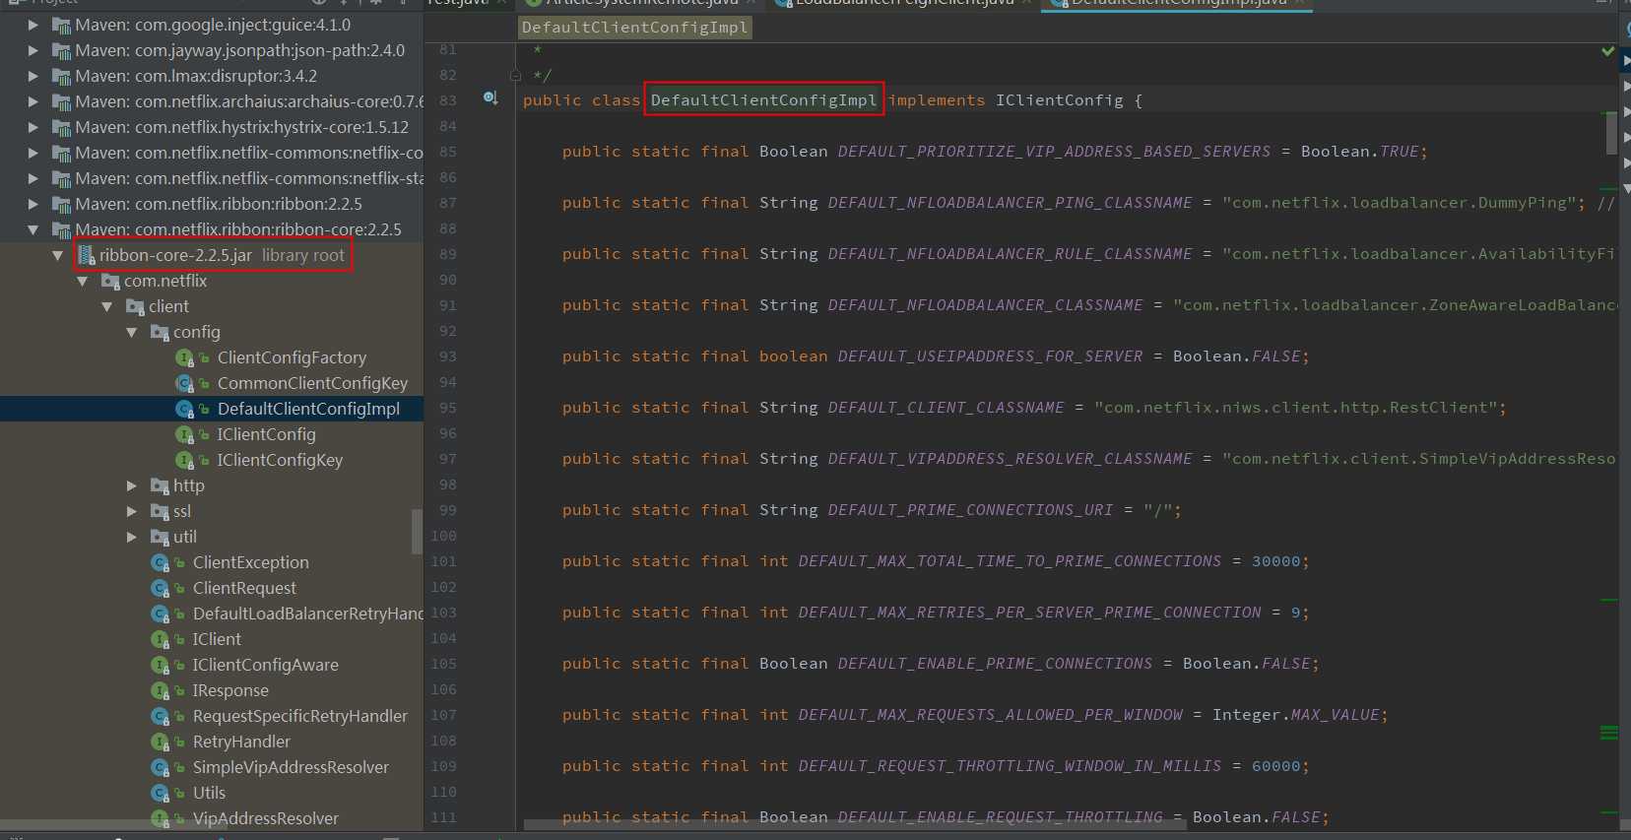The height and width of the screenshot is (840, 1631).
Task: Expand the Maven guice 4.1.0 node
Action: [x=33, y=25]
